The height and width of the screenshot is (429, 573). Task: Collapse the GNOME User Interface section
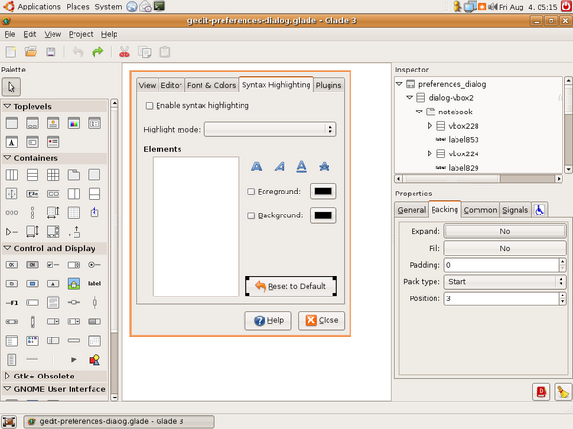(7, 389)
